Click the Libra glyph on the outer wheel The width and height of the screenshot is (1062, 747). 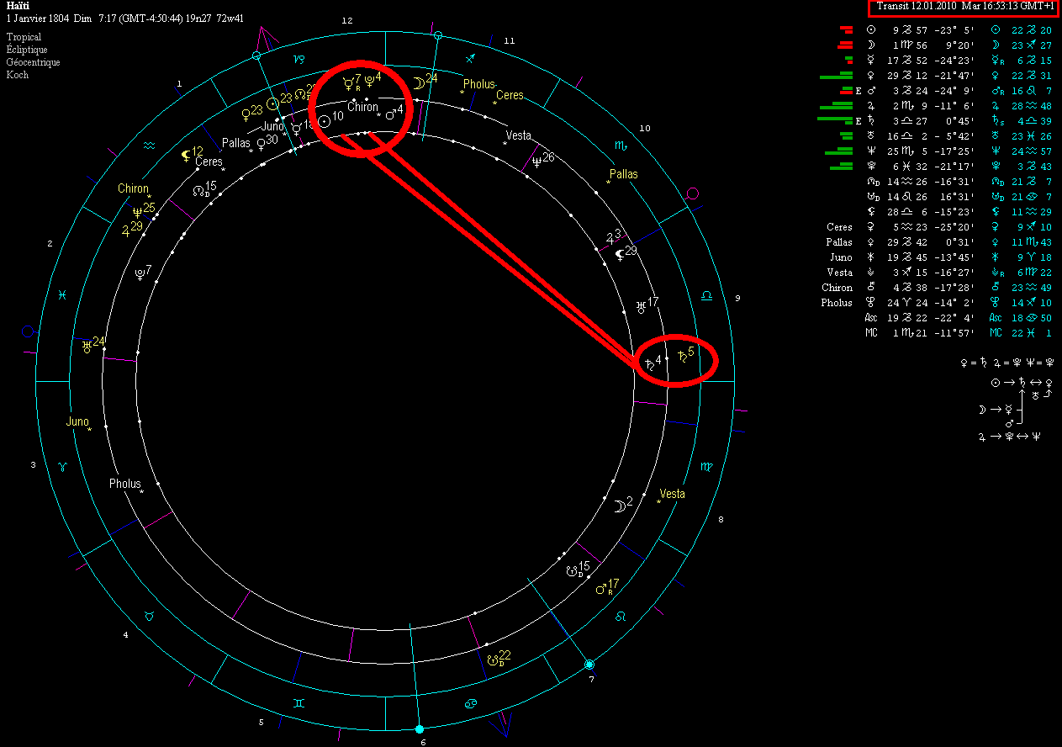(706, 295)
